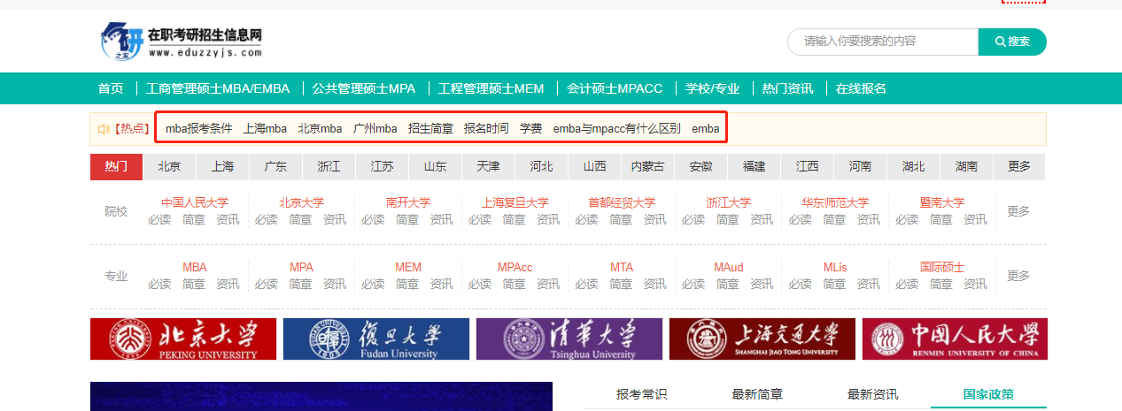Click the site logo 在职考研招生信息网
This screenshot has height=411, width=1122.
coord(182,42)
